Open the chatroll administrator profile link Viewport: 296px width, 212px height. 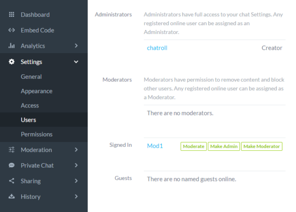click(x=157, y=48)
